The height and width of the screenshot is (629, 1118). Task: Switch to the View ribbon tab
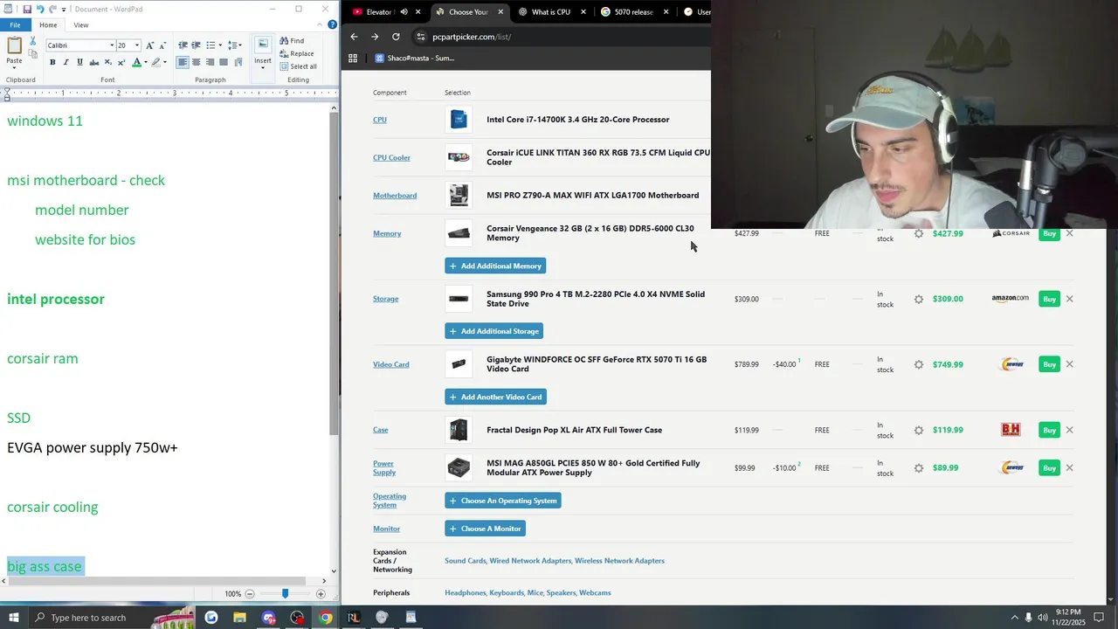point(80,25)
